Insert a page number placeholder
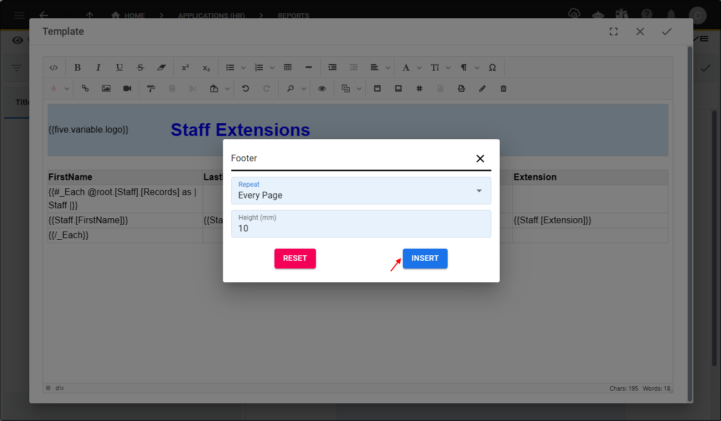721x421 pixels. [419, 88]
